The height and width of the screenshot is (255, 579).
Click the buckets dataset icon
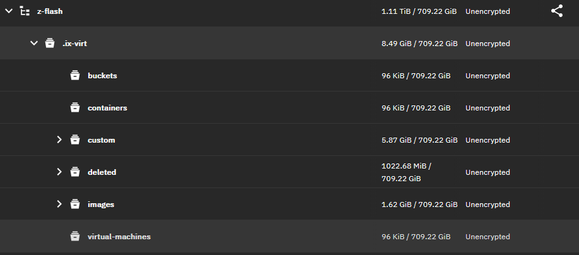(x=75, y=75)
